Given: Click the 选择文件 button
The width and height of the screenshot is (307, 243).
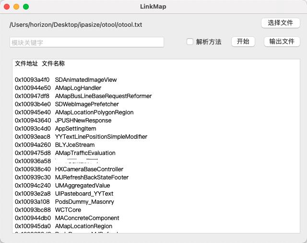Looking at the screenshot, I should click(280, 23).
